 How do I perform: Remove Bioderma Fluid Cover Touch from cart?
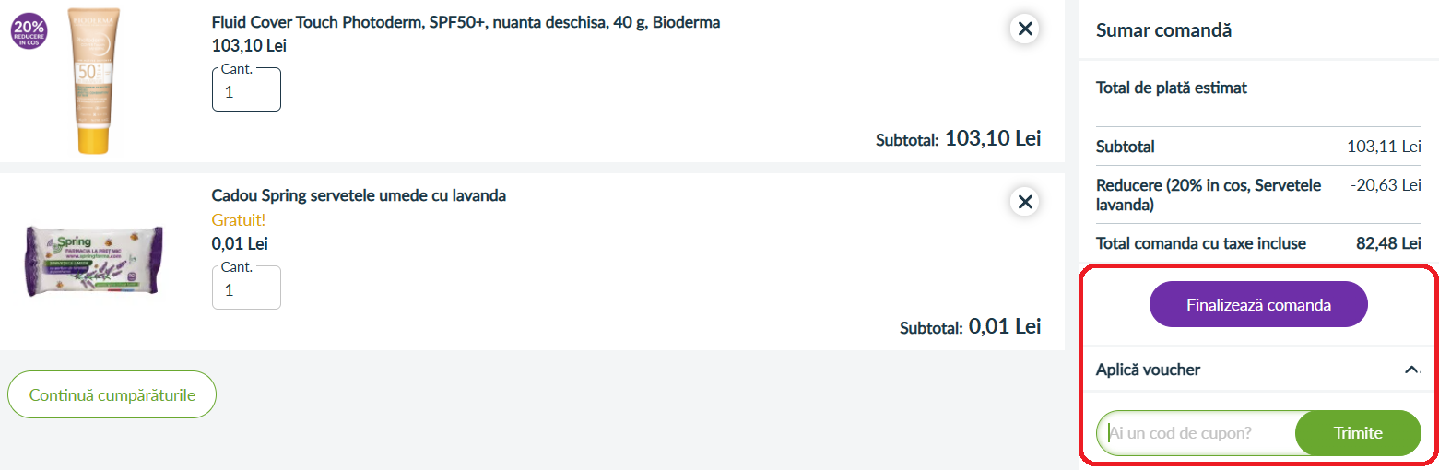(x=1024, y=29)
